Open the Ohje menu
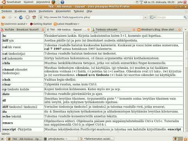The width and height of the screenshot is (188, 141). (89, 11)
